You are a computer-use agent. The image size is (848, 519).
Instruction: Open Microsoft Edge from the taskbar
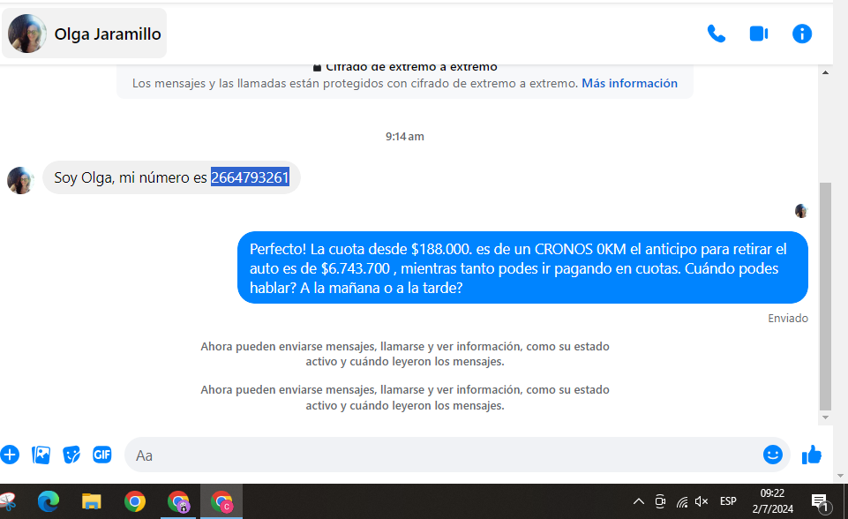48,501
